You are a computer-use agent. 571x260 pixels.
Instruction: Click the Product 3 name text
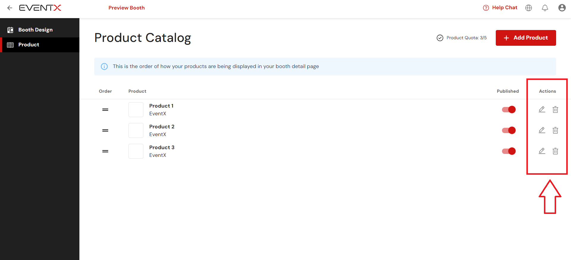[x=162, y=147]
